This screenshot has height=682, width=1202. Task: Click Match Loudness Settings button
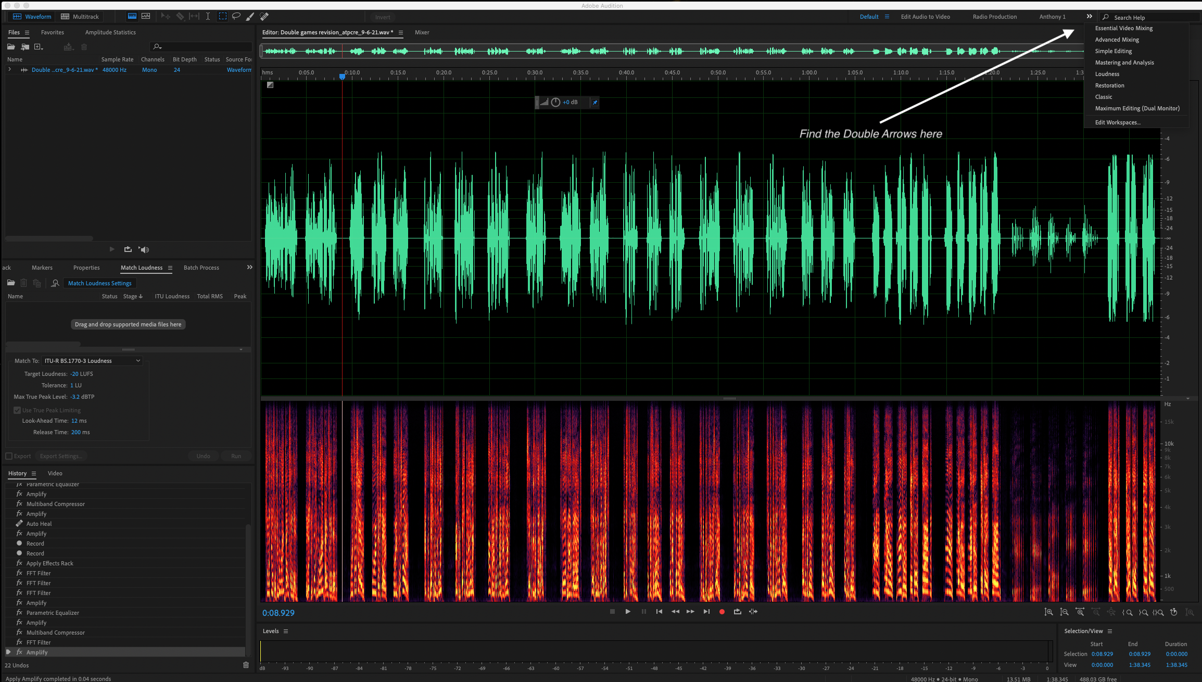coord(99,283)
